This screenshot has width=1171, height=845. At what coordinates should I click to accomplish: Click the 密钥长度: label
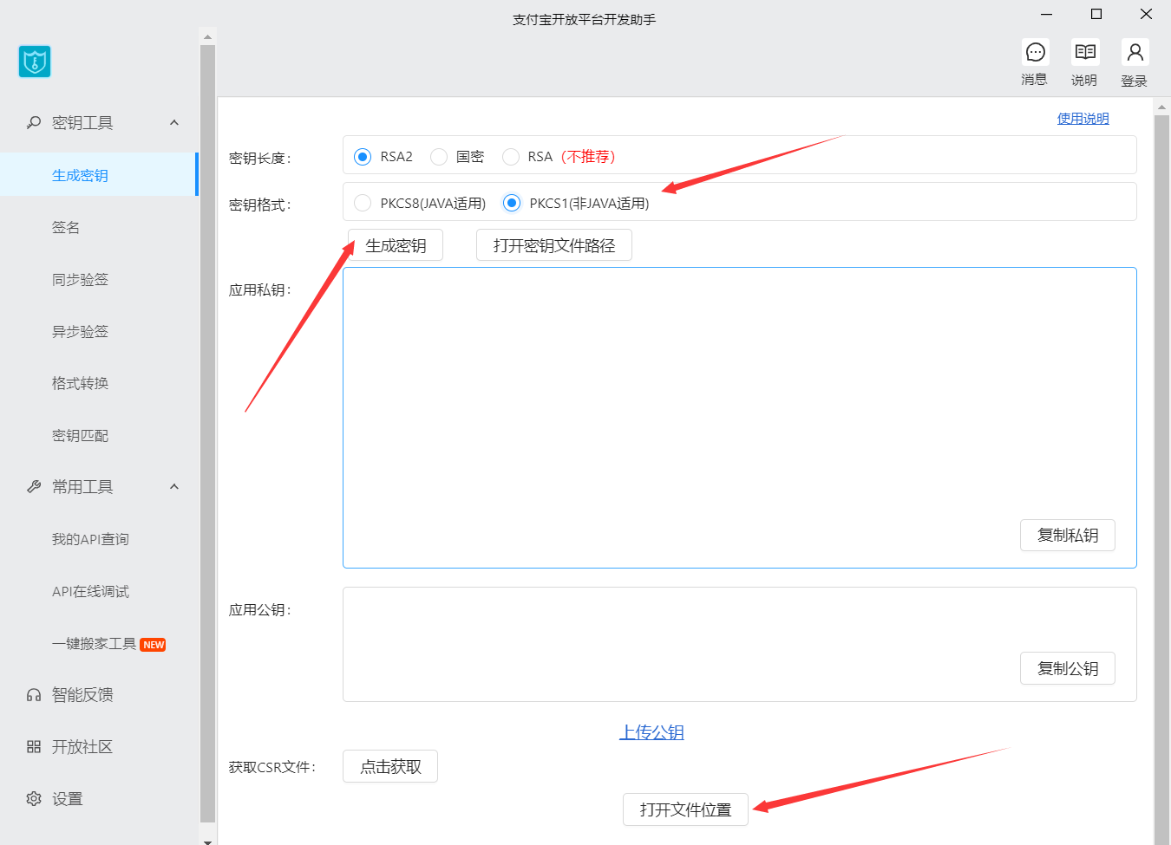[x=260, y=158]
